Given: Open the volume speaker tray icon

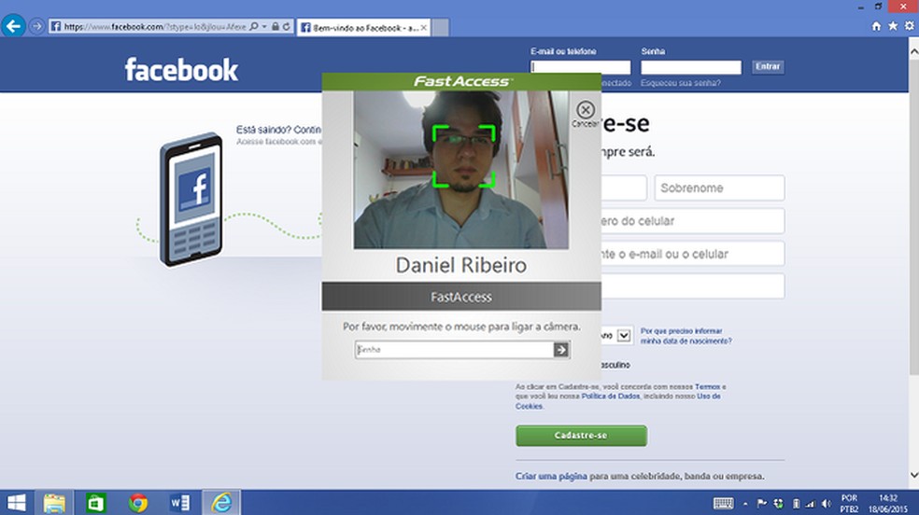Looking at the screenshot, I should [826, 503].
